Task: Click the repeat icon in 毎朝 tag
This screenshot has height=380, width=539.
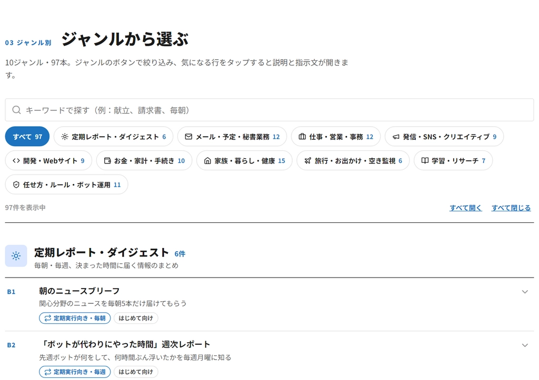Action: pos(48,318)
